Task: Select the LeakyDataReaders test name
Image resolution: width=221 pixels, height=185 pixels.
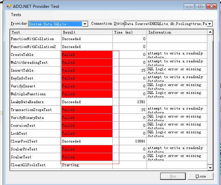Action: (27, 102)
